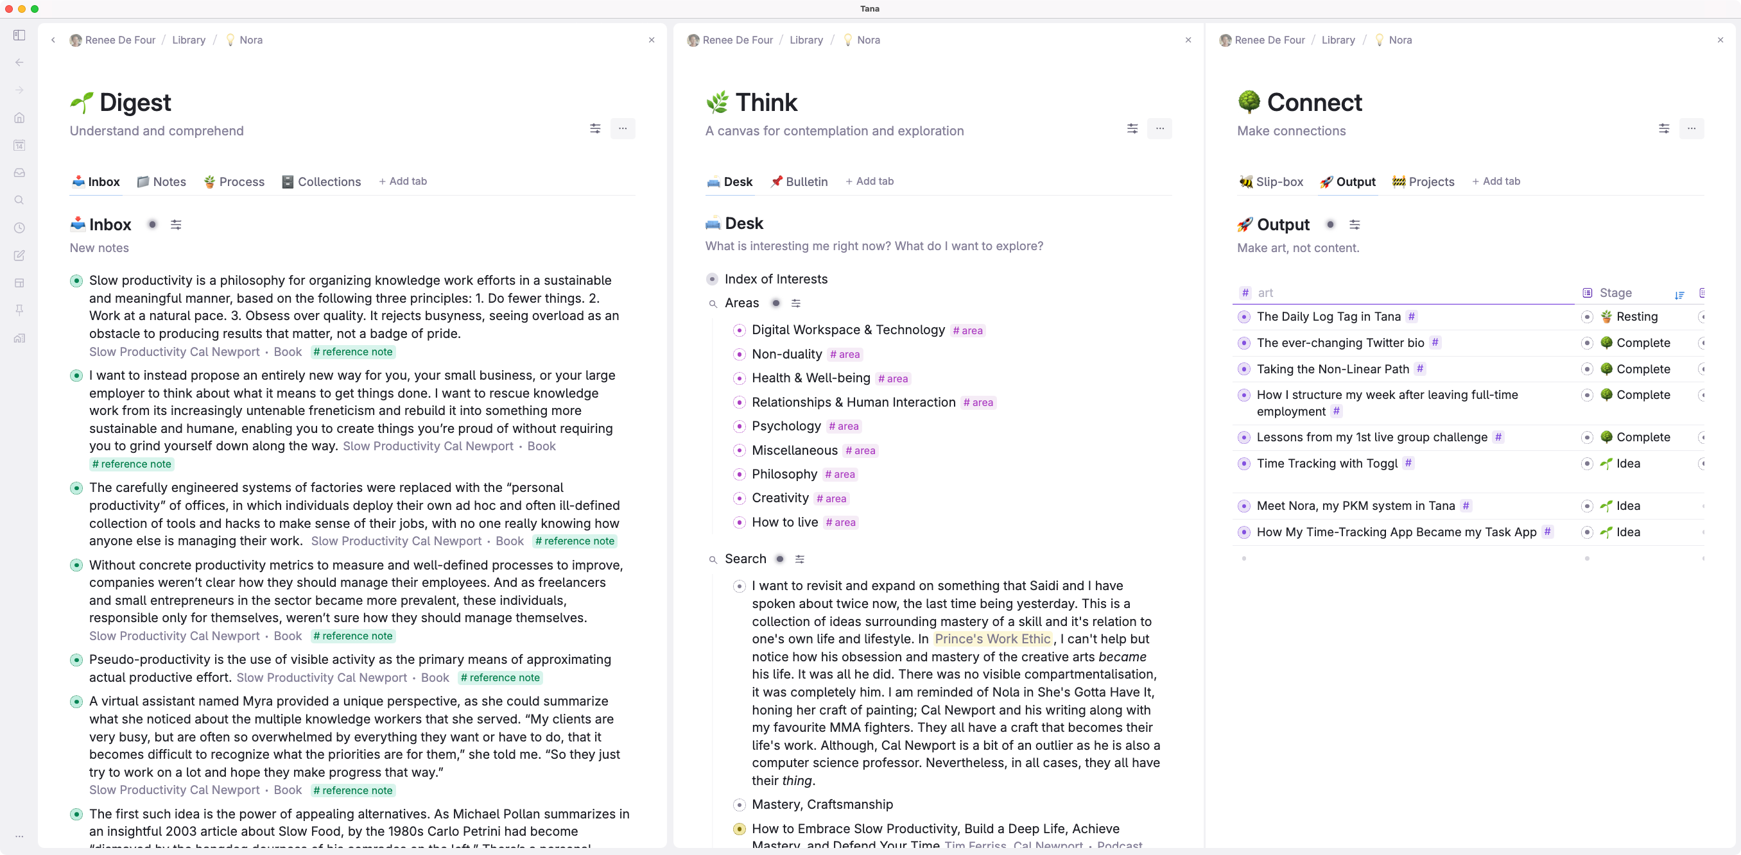Click the pinned items pin icon

[19, 310]
